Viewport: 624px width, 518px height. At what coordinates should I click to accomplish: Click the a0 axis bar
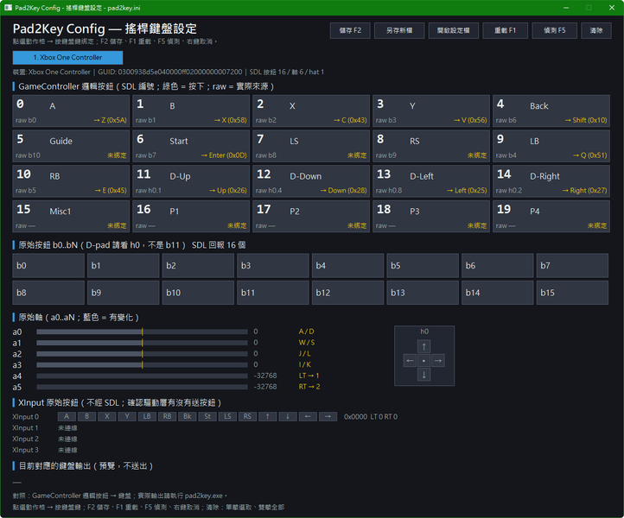pyautogui.click(x=142, y=332)
